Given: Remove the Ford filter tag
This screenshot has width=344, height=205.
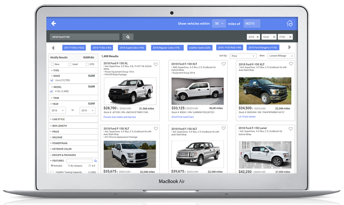Looking at the screenshot, I should pos(274,37).
